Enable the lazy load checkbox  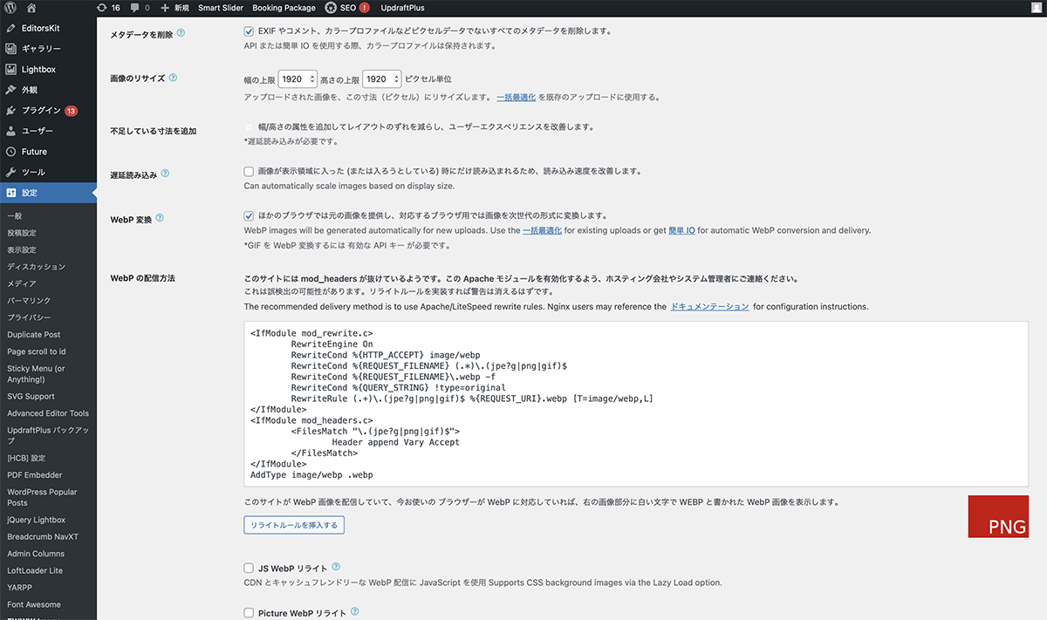(x=250, y=172)
